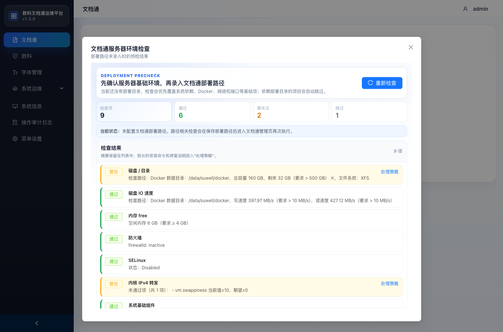
Task: Select the 通过 6 summary card
Action: coord(212,112)
